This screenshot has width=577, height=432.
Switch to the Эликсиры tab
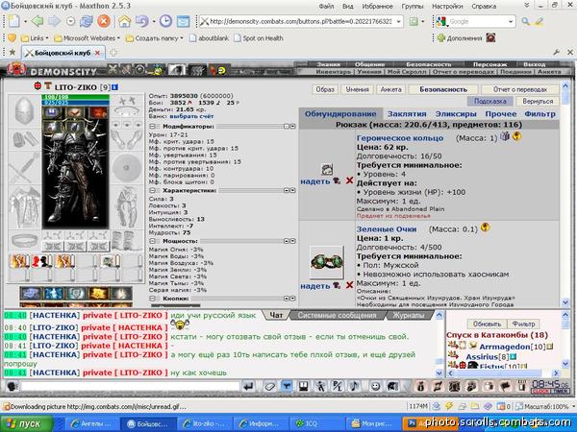coord(456,114)
